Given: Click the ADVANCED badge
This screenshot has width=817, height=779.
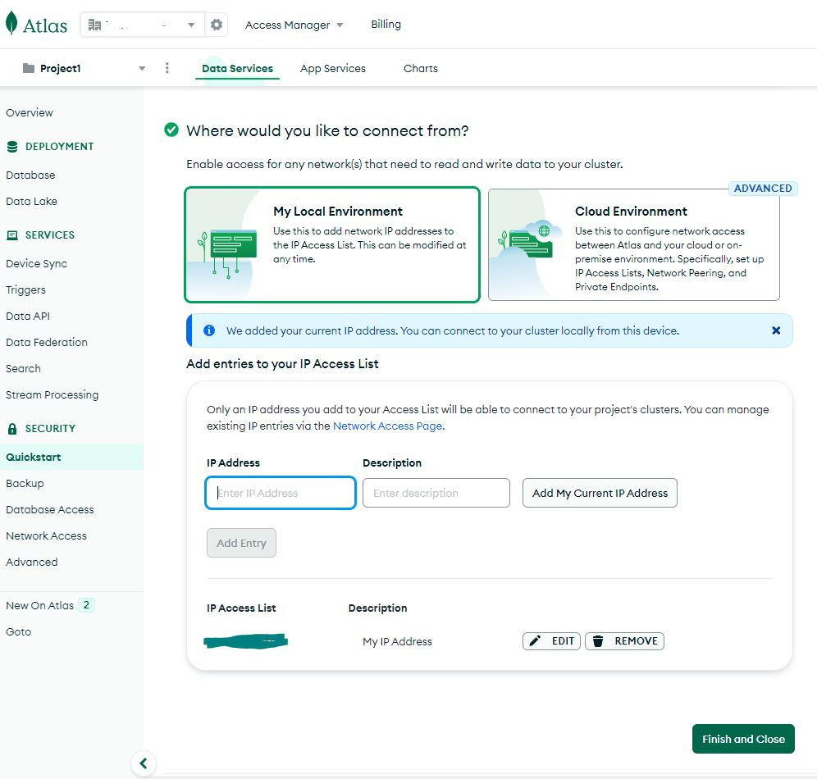Looking at the screenshot, I should tap(763, 188).
